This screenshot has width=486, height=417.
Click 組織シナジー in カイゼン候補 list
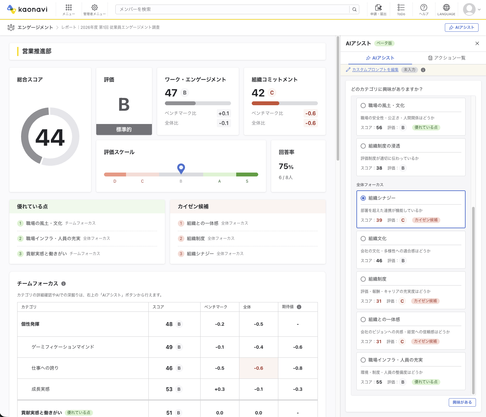pyautogui.click(x=200, y=254)
